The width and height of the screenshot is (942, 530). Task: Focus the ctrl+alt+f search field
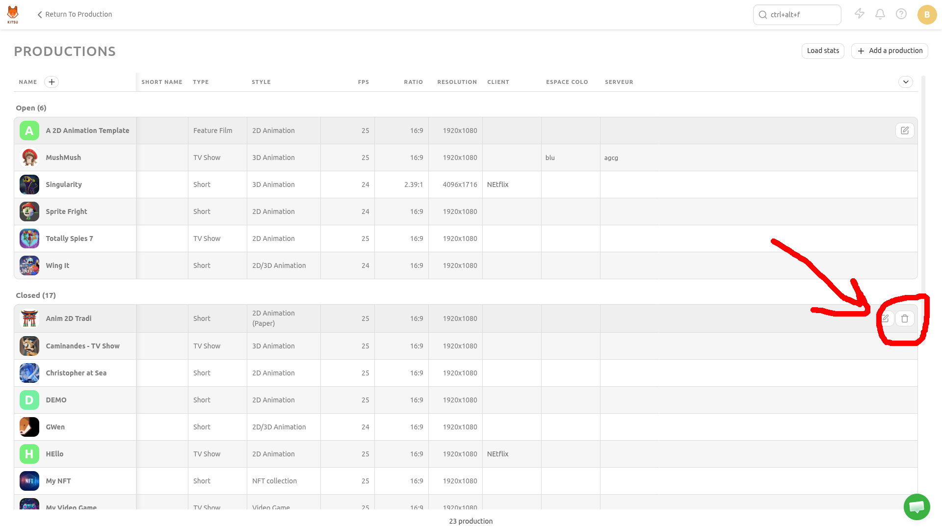[x=797, y=15]
